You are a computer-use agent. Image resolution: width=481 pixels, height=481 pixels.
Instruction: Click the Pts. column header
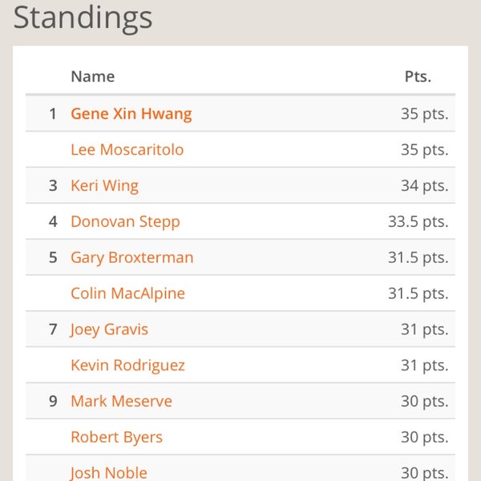click(418, 77)
